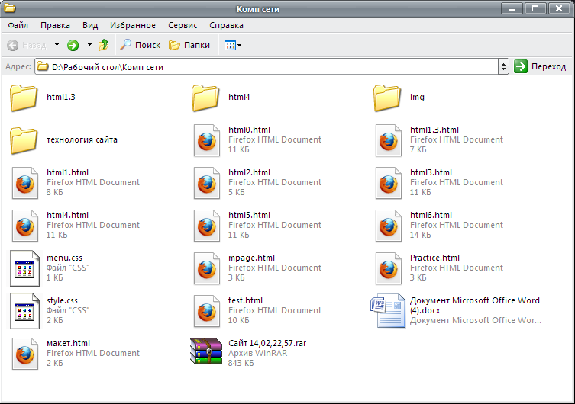Screen dimensions: 575x404
Task: Open the Правка menu
Action: tap(56, 25)
